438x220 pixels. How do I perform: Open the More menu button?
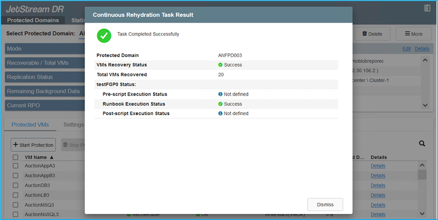click(413, 34)
